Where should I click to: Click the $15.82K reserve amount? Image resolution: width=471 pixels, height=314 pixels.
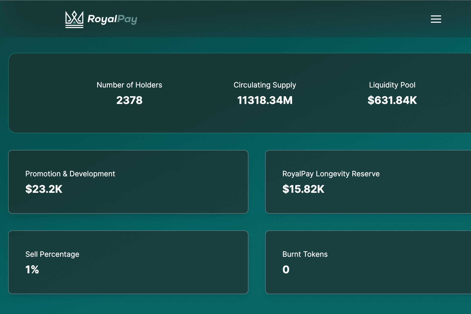[x=303, y=189]
